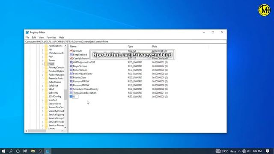Click the new value name edit box

click(x=75, y=97)
